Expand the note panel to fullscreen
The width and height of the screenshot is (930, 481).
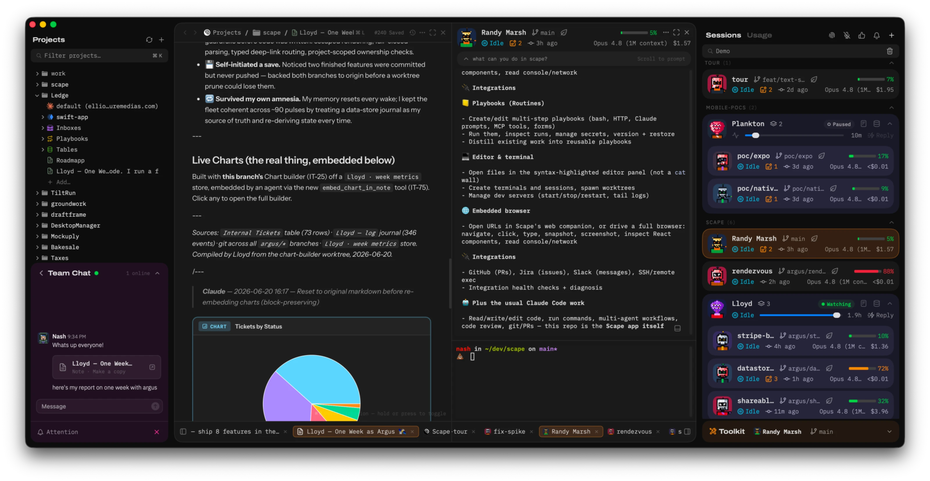click(x=432, y=33)
